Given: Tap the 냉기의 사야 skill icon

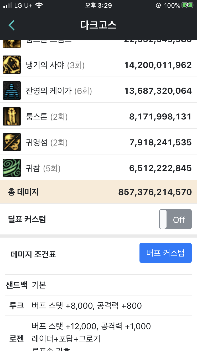Looking at the screenshot, I should click(12, 65).
